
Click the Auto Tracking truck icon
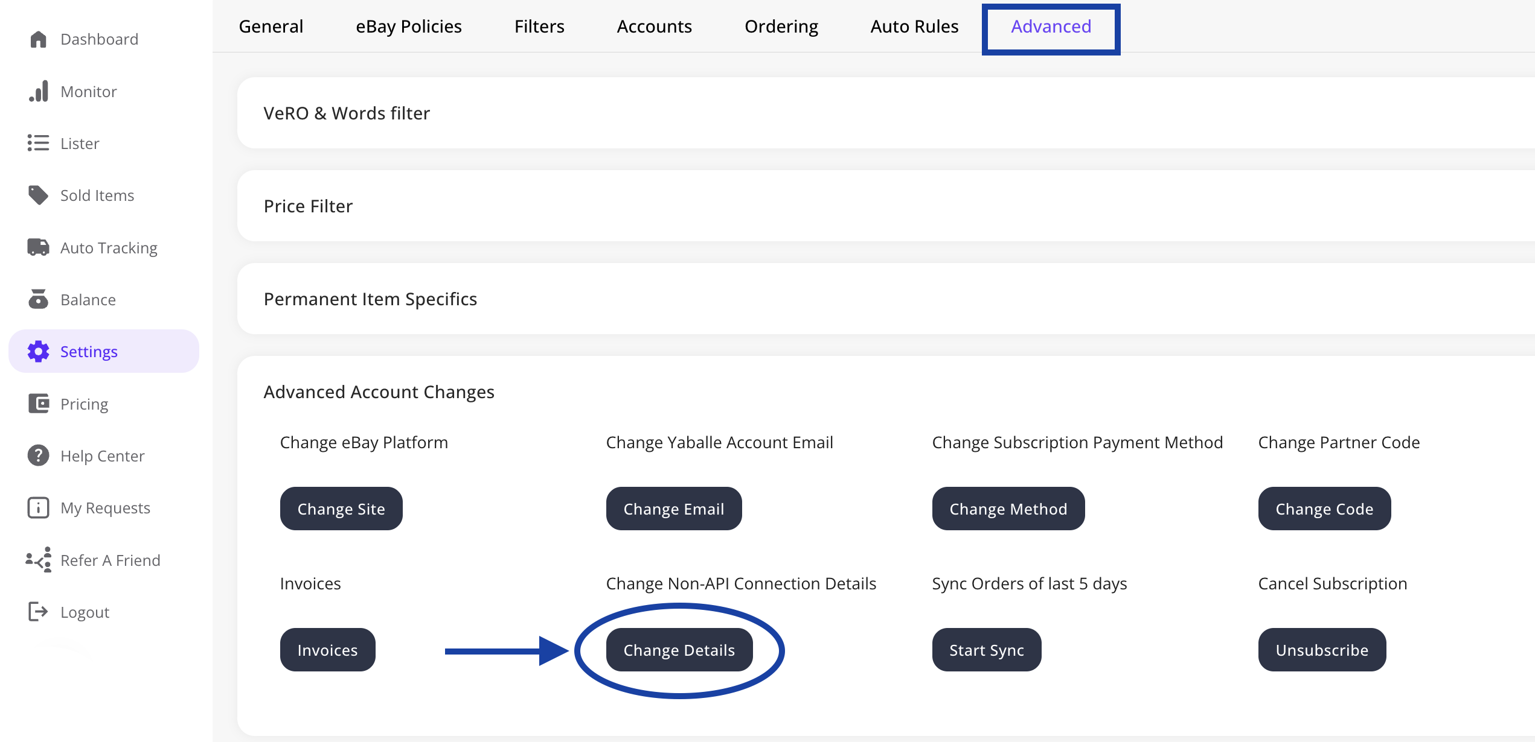(38, 247)
